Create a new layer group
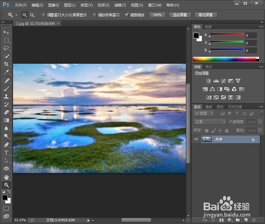 click(x=238, y=220)
